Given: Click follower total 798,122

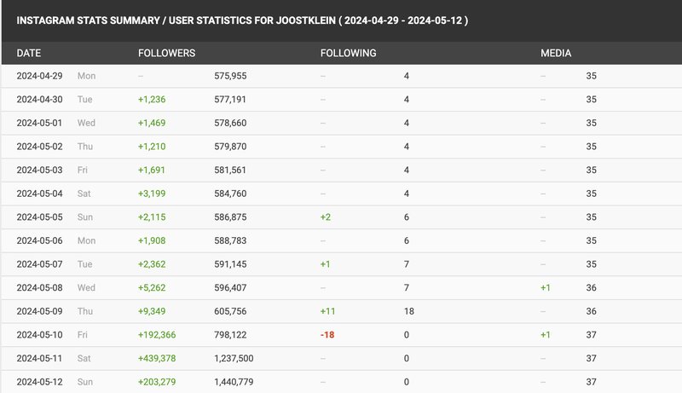Looking at the screenshot, I should (230, 335).
